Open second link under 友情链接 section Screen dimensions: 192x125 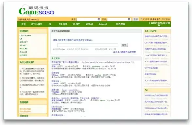pos(25,111)
